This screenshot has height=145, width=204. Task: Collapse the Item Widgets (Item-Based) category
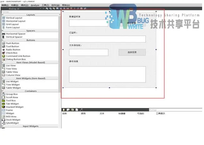pos(2,78)
